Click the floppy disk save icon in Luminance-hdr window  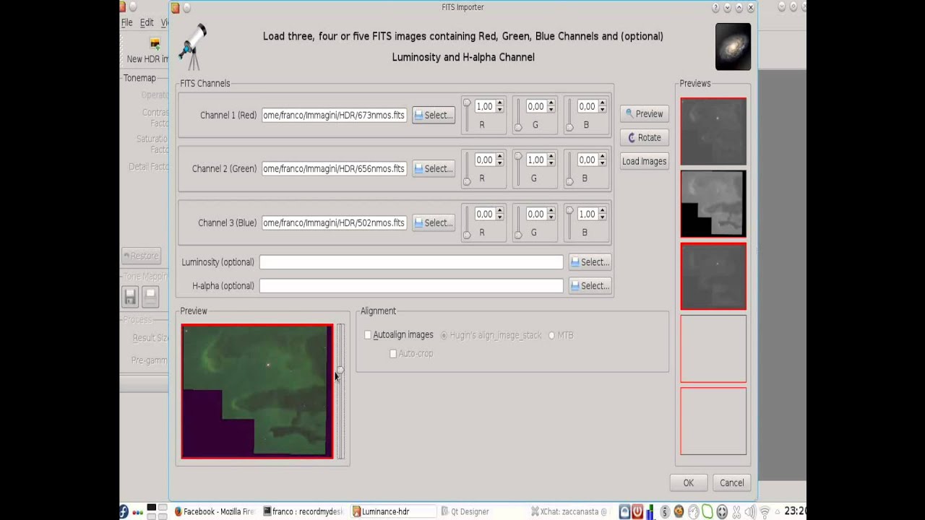click(130, 295)
